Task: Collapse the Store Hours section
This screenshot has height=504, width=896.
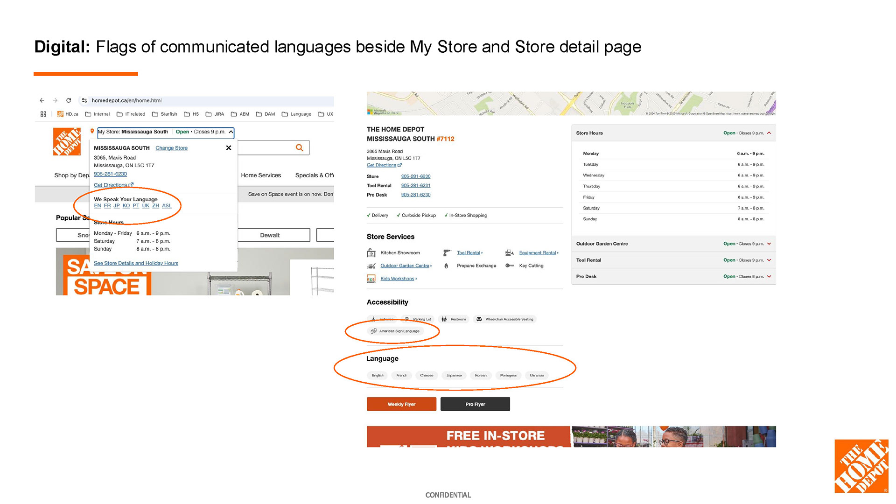Action: 769,133
